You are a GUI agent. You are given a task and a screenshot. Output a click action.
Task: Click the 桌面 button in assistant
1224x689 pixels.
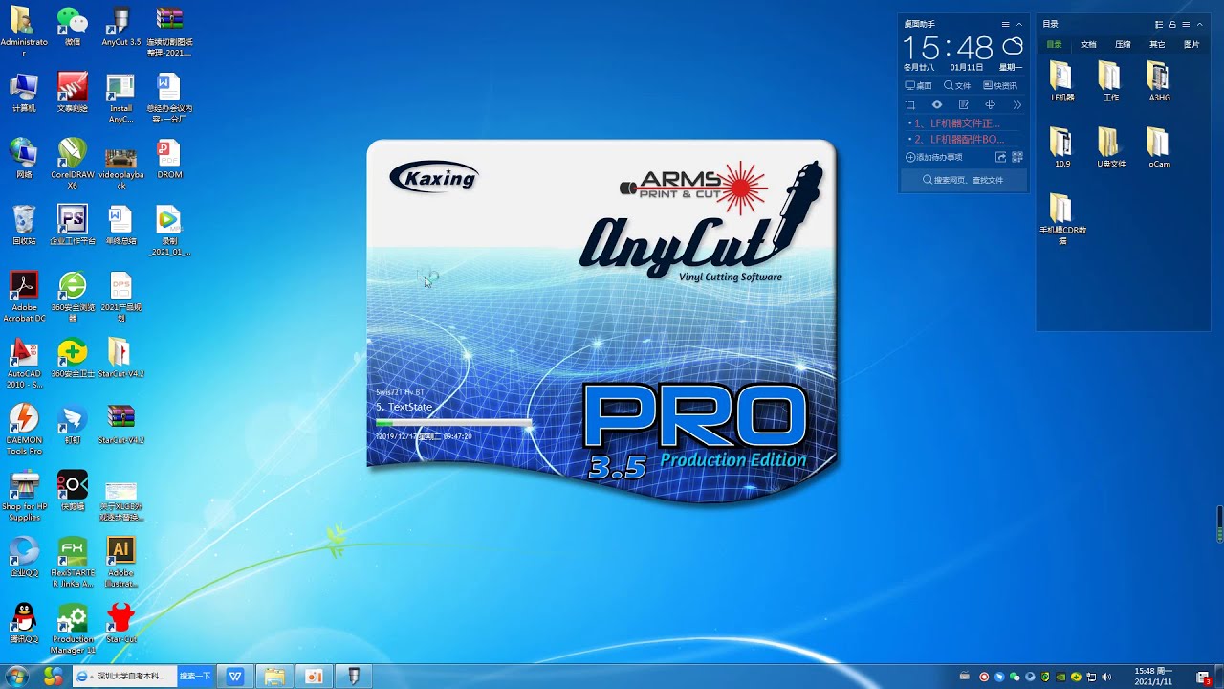pyautogui.click(x=918, y=85)
